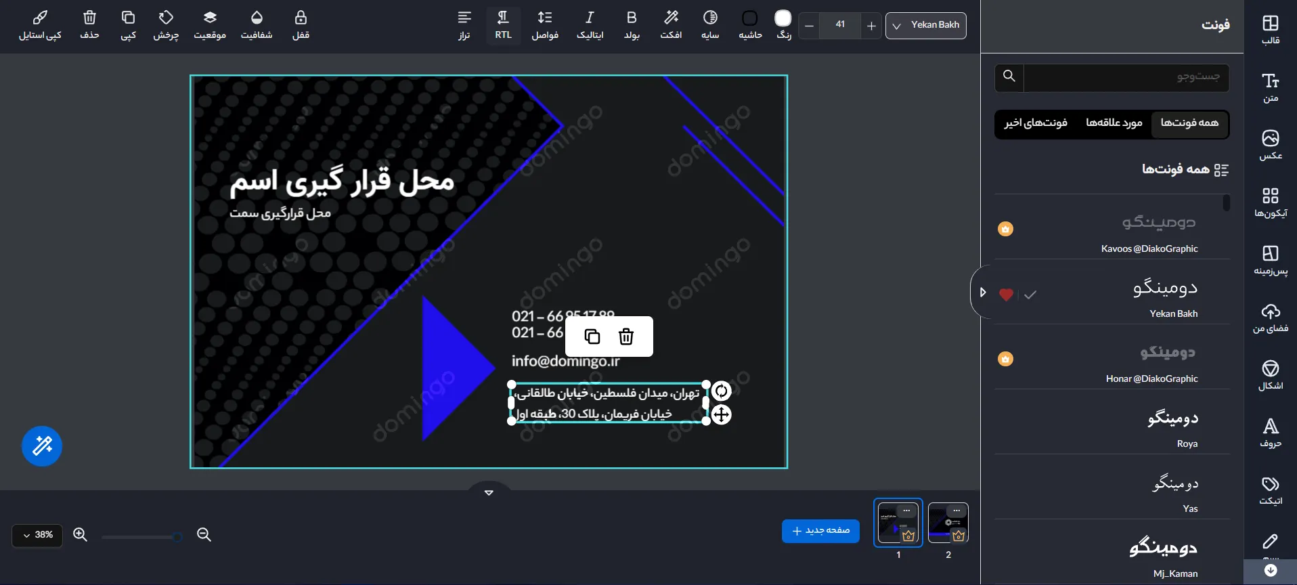The height and width of the screenshot is (585, 1297).
Task: Click the floating trash icon on canvas
Action: pos(626,337)
